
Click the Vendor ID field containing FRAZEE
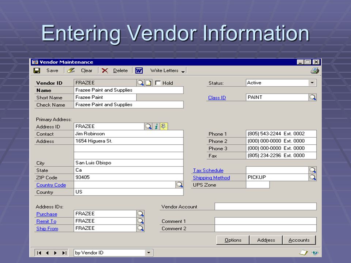pos(105,83)
